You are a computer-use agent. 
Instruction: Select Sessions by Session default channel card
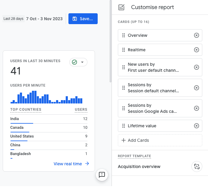pos(160,88)
